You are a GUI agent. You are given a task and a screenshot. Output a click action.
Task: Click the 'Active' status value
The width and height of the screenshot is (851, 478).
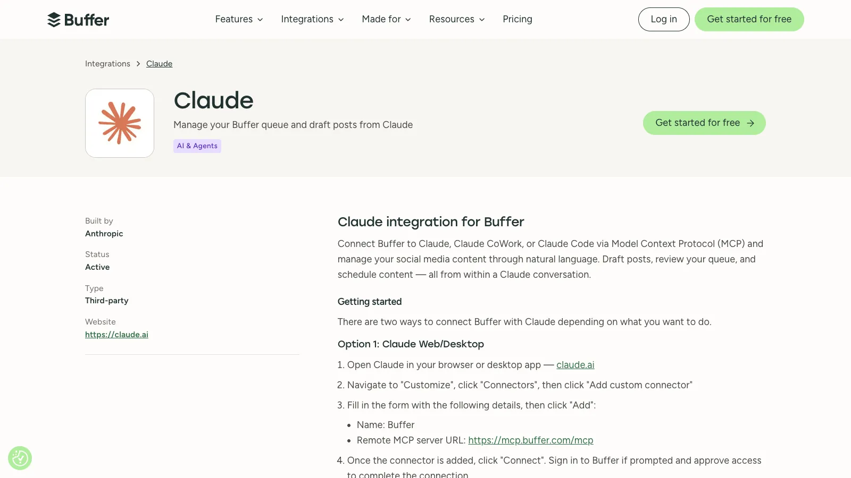pyautogui.click(x=97, y=267)
